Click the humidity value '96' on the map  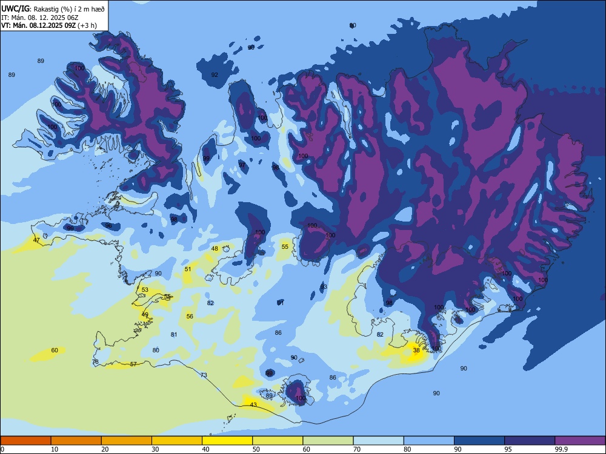108,225
